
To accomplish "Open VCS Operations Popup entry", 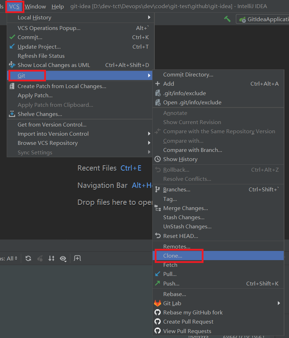I will tap(81, 28).
